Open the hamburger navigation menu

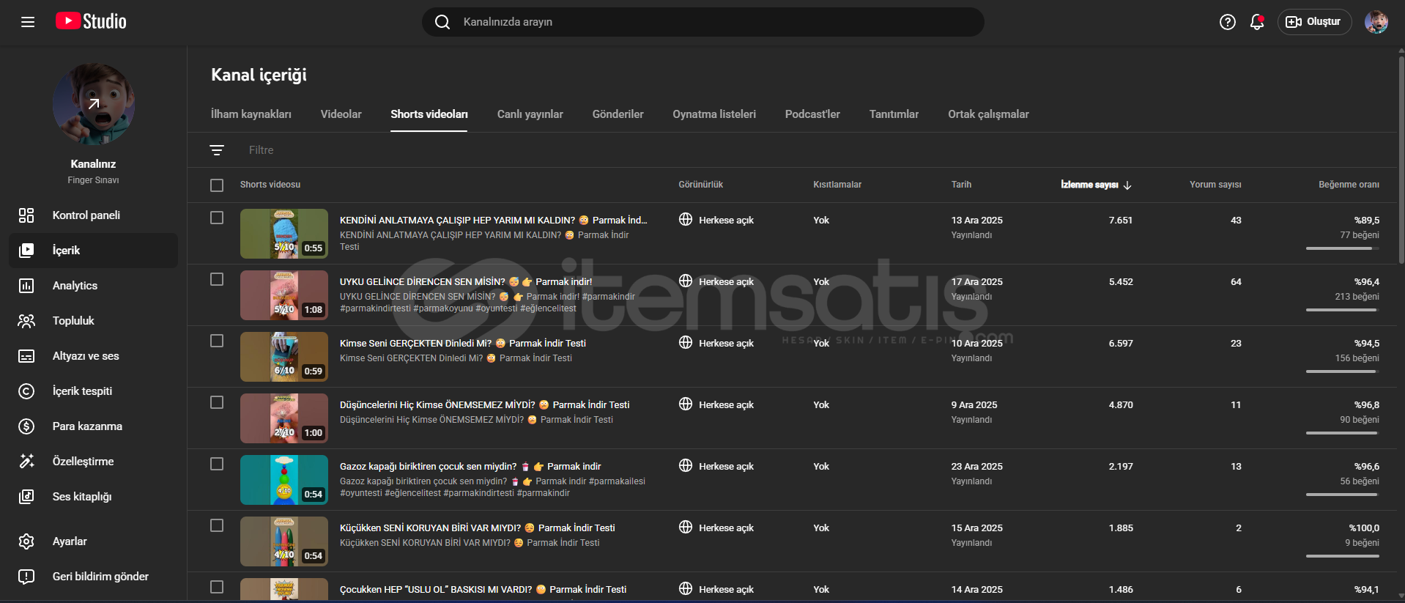(28, 22)
